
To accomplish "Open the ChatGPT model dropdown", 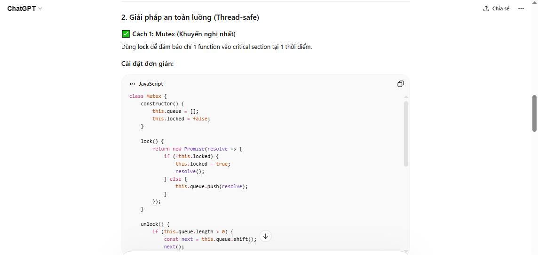I will (24, 8).
